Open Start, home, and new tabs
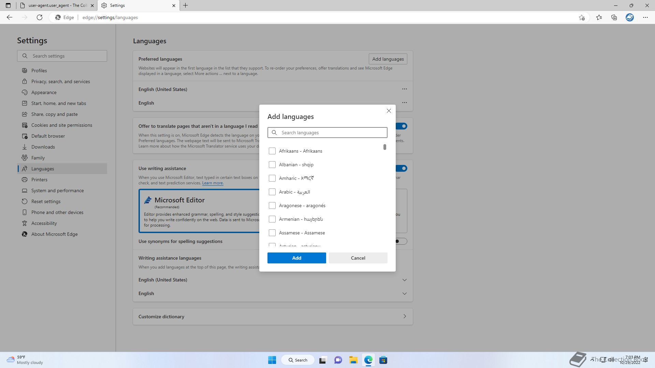Image resolution: width=655 pixels, height=368 pixels. tap(62, 103)
